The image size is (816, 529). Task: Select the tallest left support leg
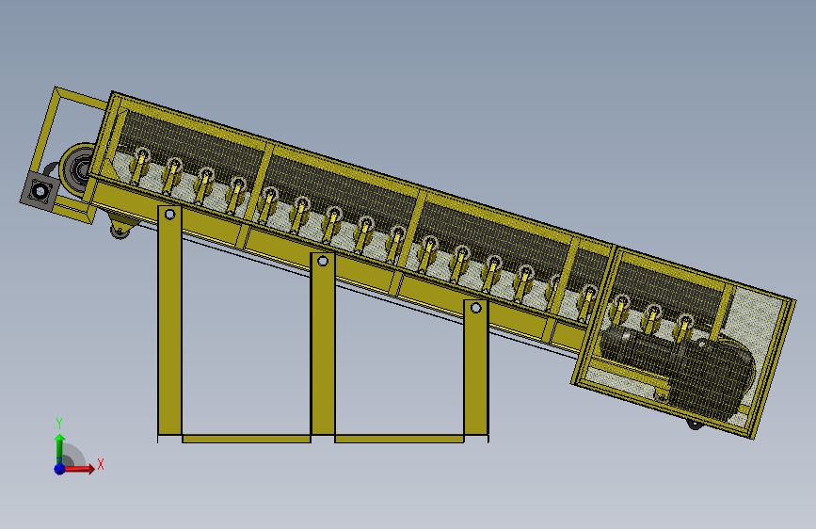click(169, 320)
